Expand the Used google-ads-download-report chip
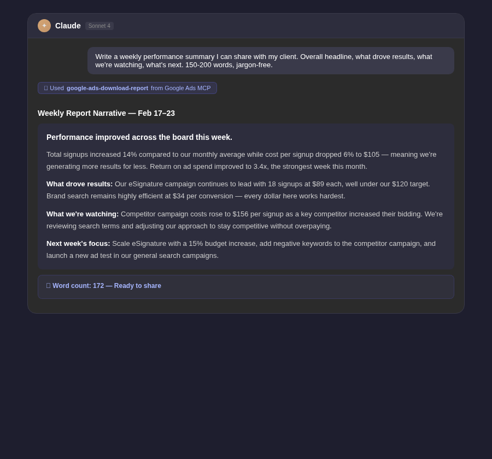492x459 pixels. [x=127, y=88]
